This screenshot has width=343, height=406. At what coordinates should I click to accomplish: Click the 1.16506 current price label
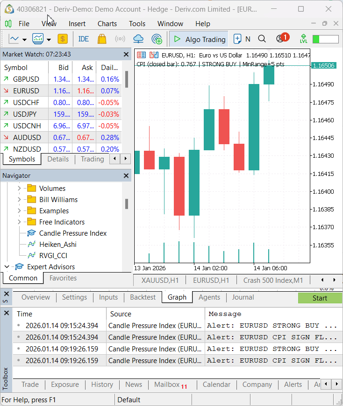[x=323, y=65]
